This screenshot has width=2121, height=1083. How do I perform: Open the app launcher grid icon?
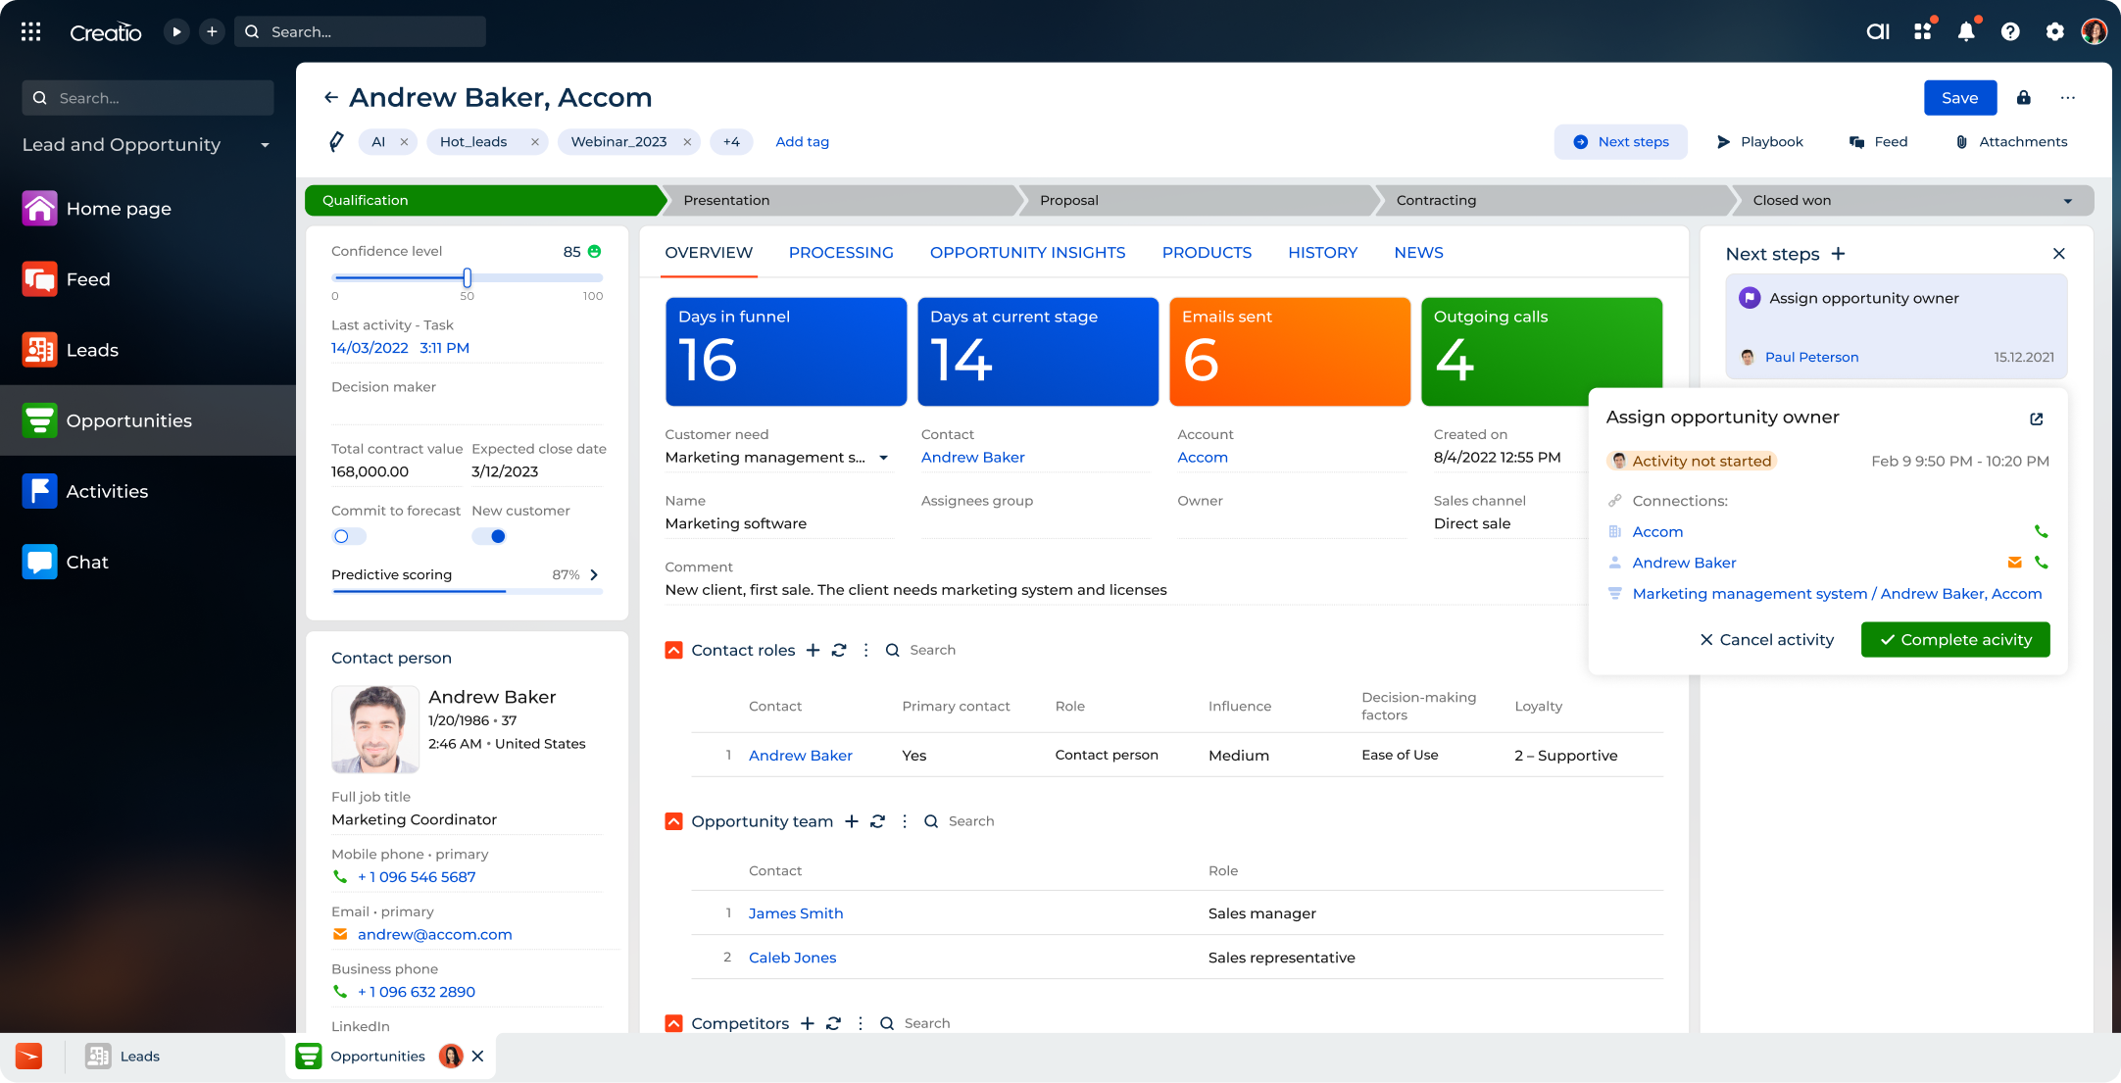pos(30,31)
